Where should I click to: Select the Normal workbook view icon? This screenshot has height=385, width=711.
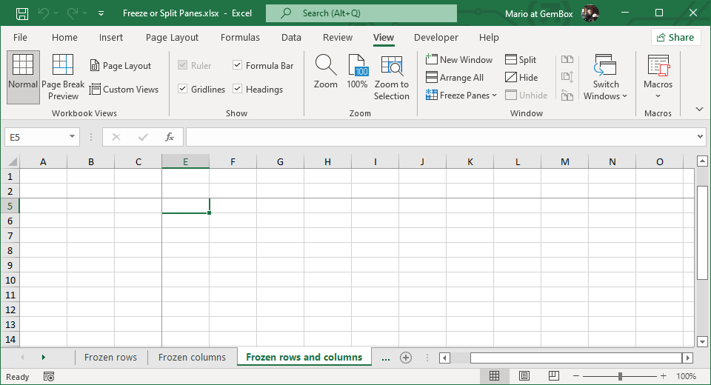[x=23, y=66]
